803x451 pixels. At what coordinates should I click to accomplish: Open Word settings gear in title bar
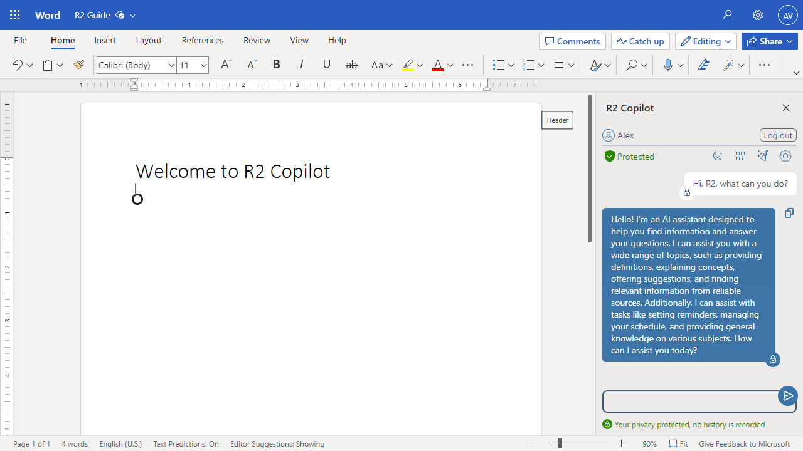tap(758, 15)
